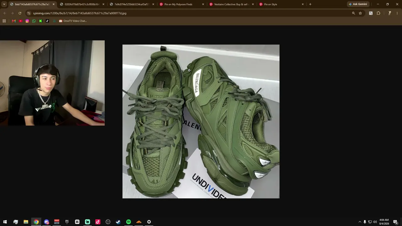Viewport: 402px width, 226px height.
Task: Open the Windows Start menu
Action: (5, 222)
